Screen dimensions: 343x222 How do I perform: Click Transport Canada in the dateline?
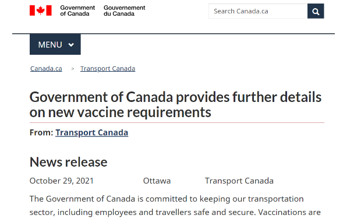click(239, 181)
